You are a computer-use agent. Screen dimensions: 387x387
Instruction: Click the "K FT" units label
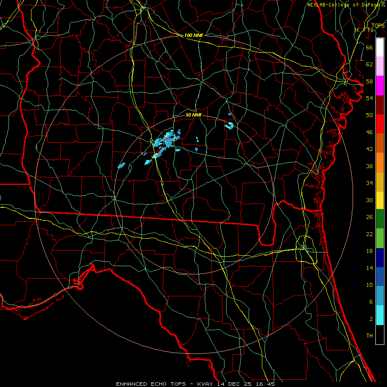point(364,30)
